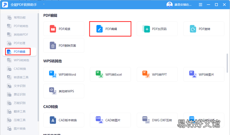
Task: Click the orange WPS转PPT icon
Action: (146, 74)
